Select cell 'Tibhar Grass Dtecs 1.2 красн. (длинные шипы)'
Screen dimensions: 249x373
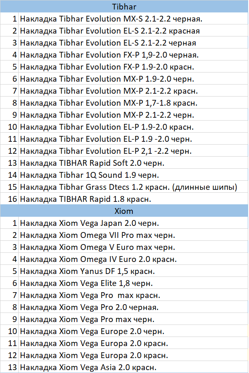click(x=133, y=187)
